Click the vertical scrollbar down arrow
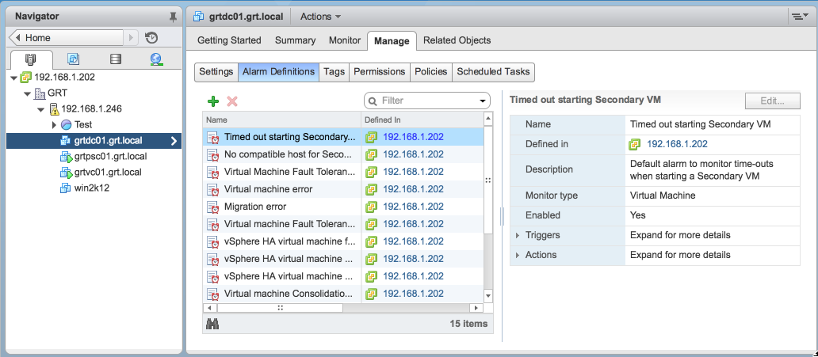818x357 pixels. point(488,296)
